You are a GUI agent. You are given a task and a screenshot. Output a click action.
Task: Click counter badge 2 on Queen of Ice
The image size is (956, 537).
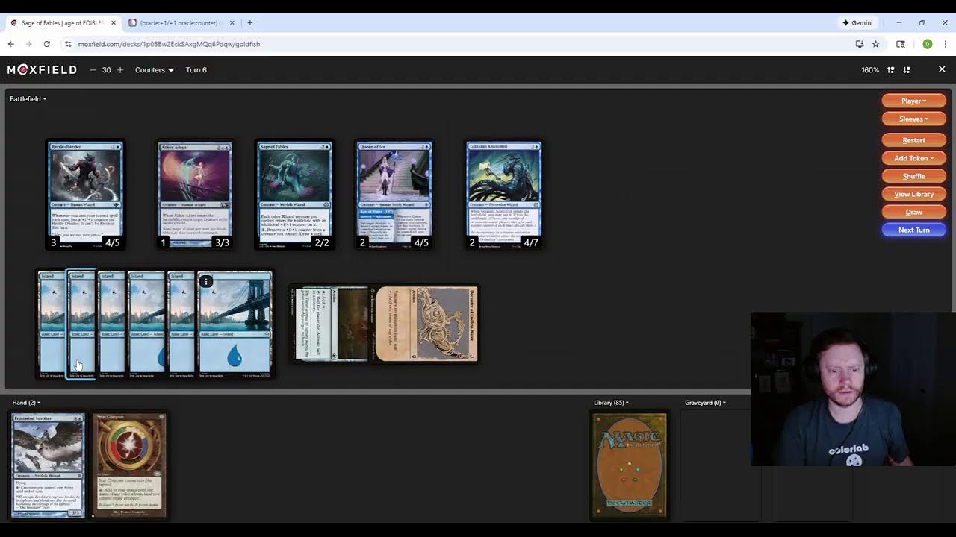363,242
